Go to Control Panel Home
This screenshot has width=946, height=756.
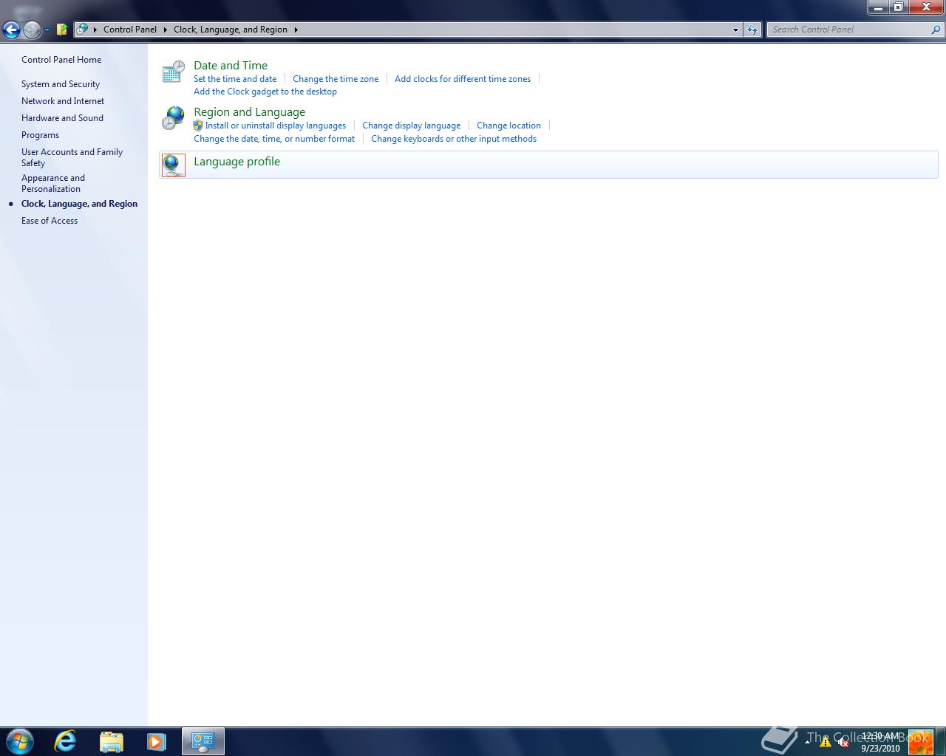[x=61, y=60]
